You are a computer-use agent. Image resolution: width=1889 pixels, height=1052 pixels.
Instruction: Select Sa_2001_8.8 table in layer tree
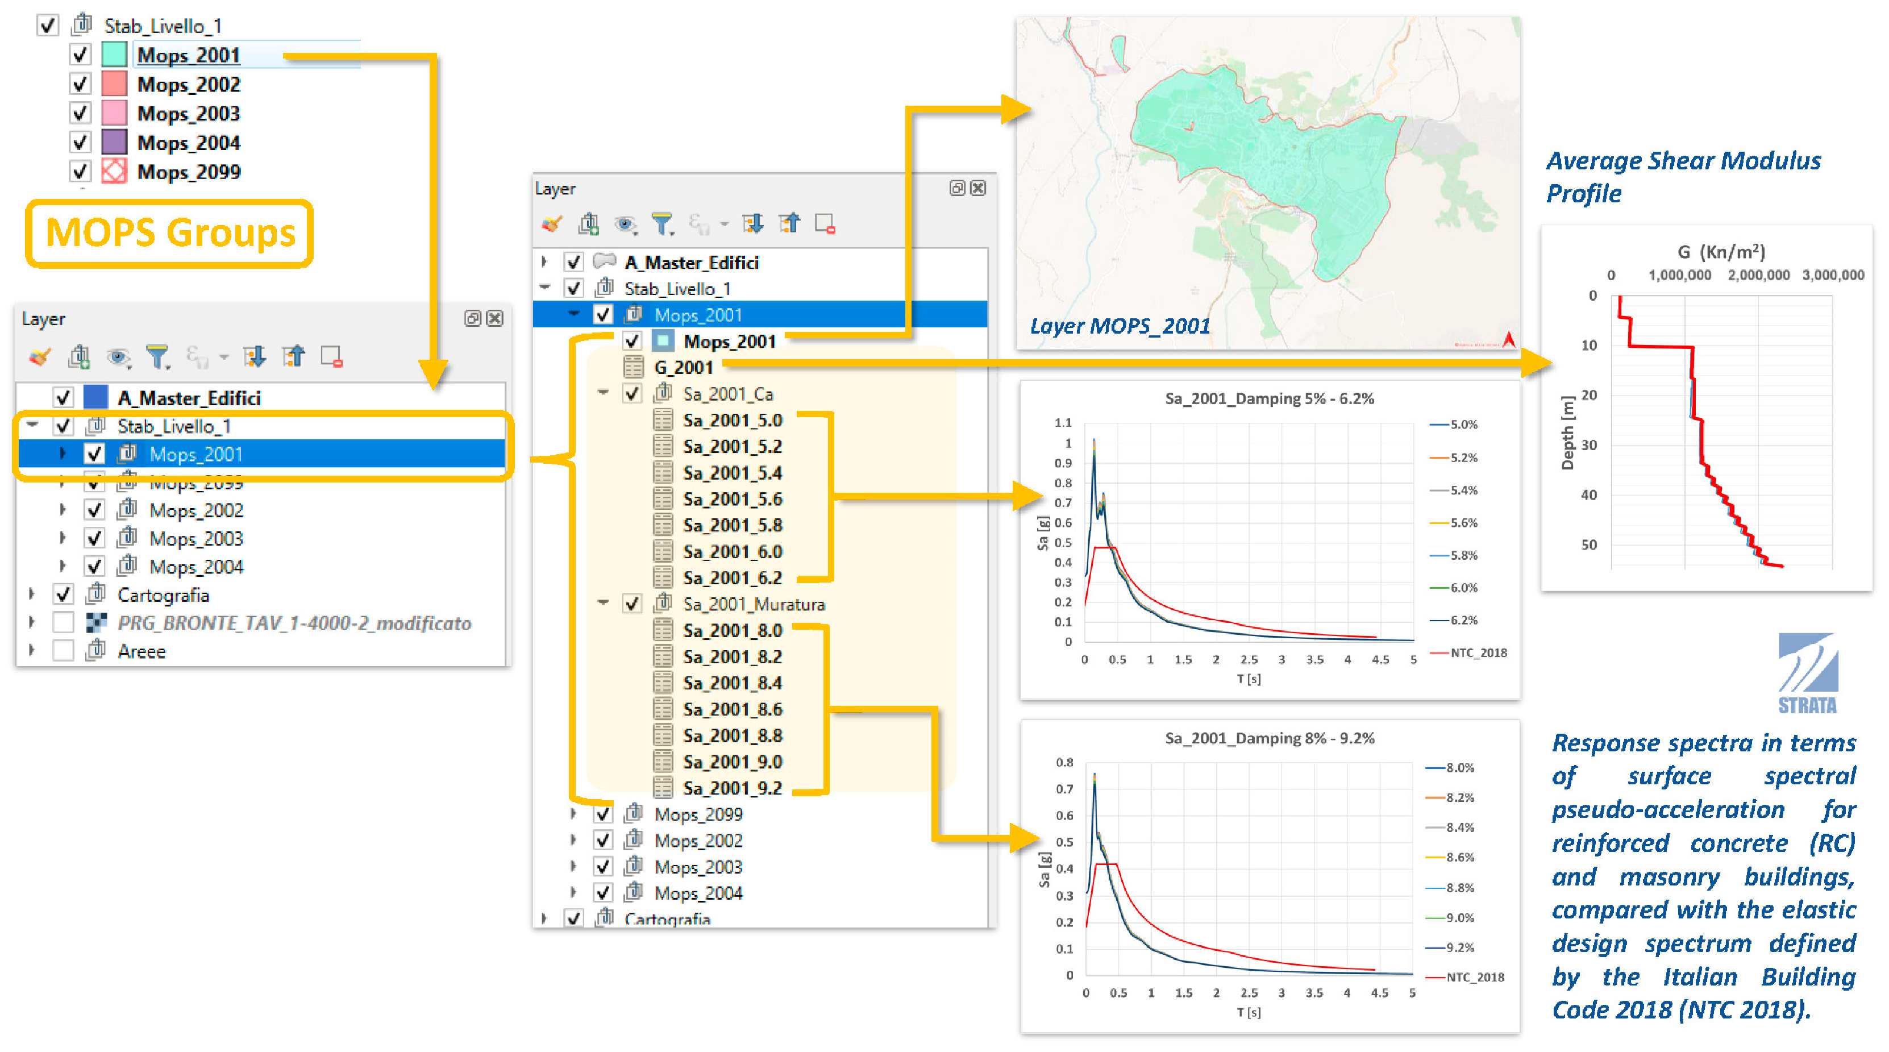732,735
